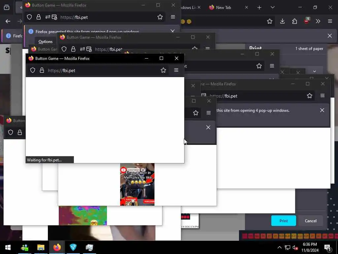Viewport: 338px width, 254px height.
Task: Open the hamburger menu in the right '4 pop-up windows' window
Action: click(x=322, y=96)
